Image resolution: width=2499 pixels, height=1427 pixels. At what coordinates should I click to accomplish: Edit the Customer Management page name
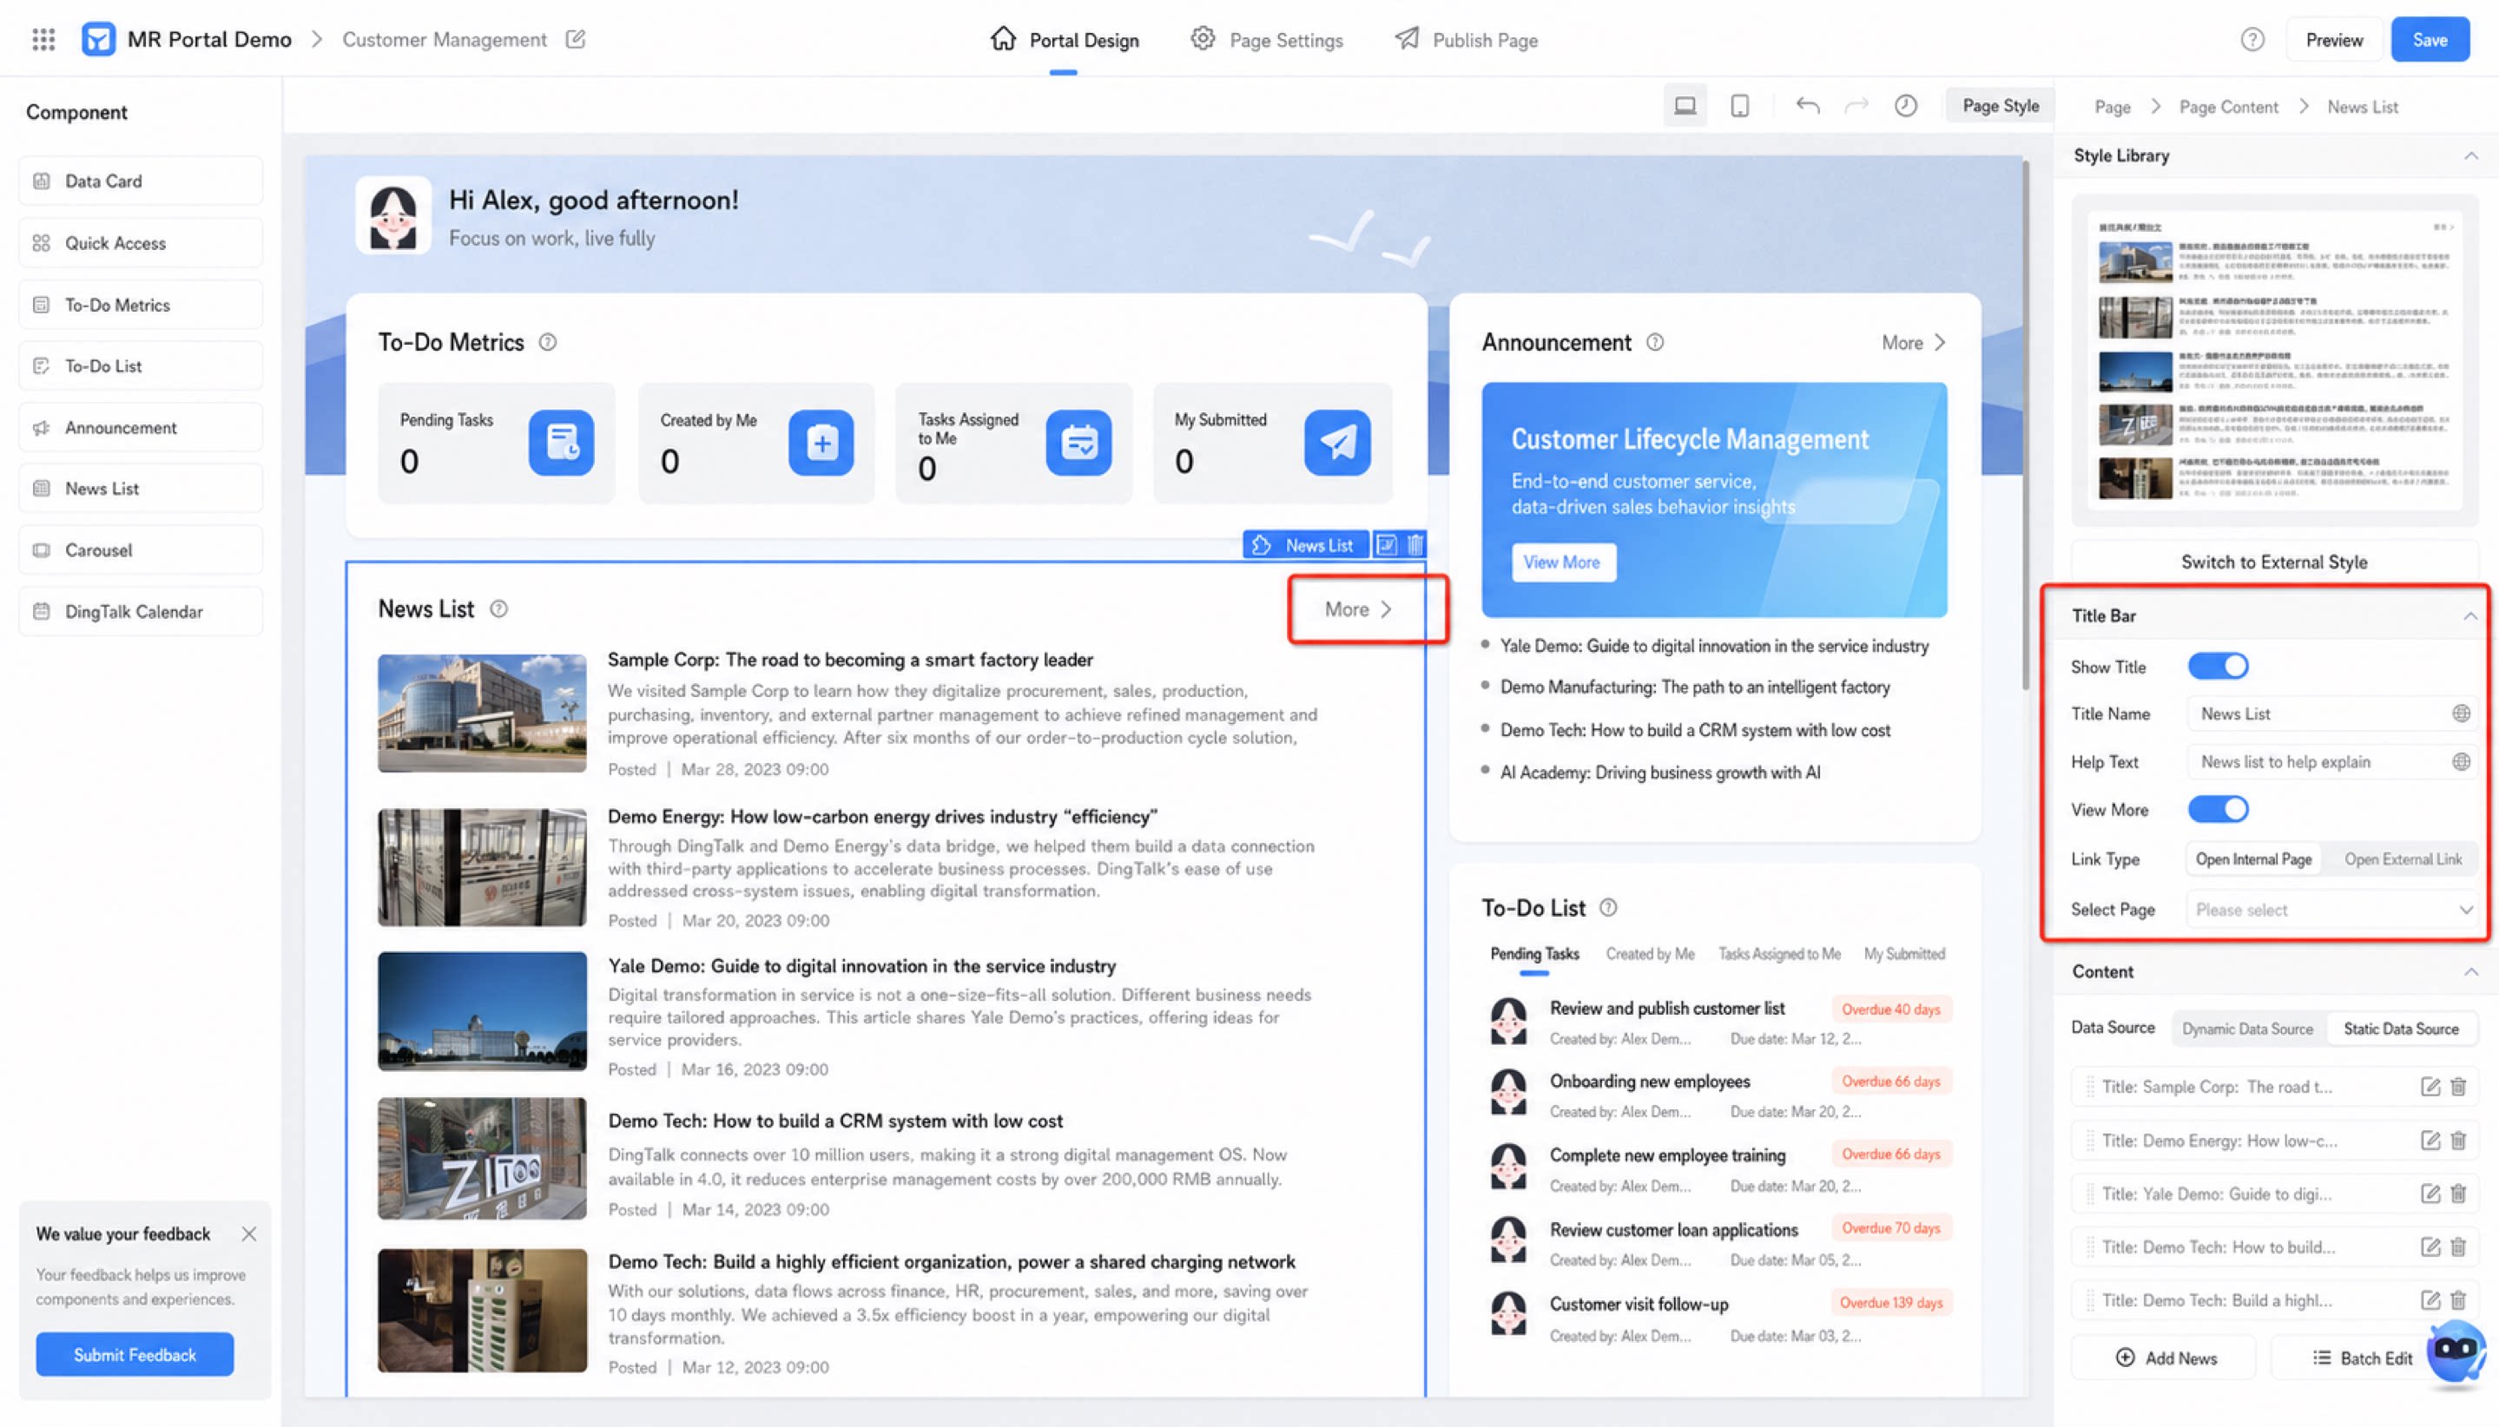576,39
